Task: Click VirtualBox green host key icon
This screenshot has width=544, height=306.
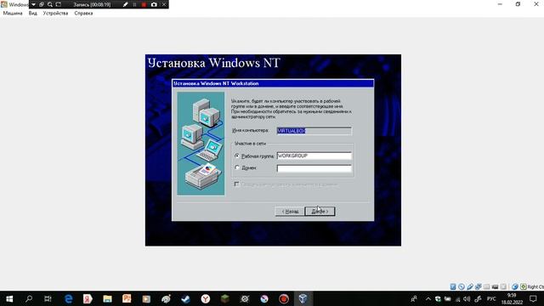Action: click(x=524, y=286)
